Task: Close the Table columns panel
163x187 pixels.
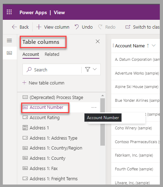Action: (98, 41)
